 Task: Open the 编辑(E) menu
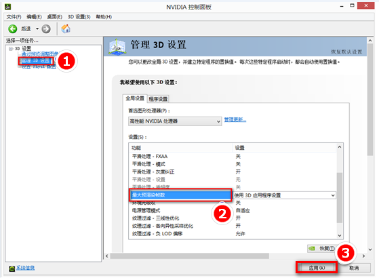34,17
